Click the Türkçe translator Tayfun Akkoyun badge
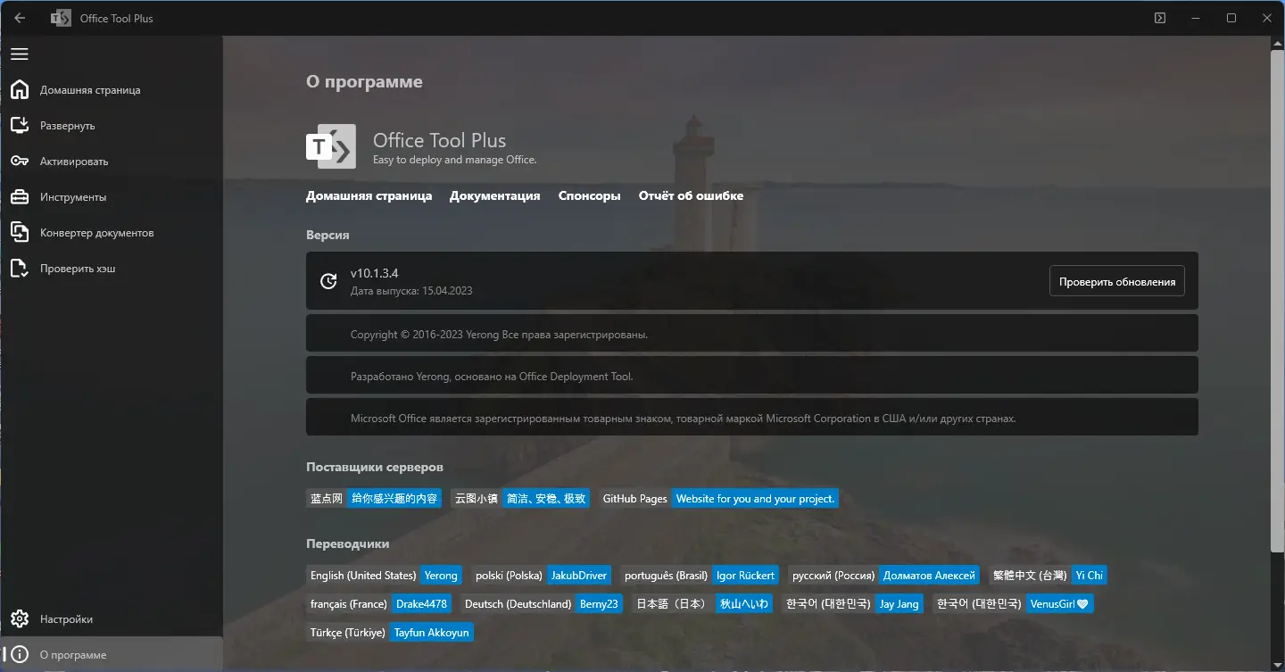1285x672 pixels. (x=390, y=633)
